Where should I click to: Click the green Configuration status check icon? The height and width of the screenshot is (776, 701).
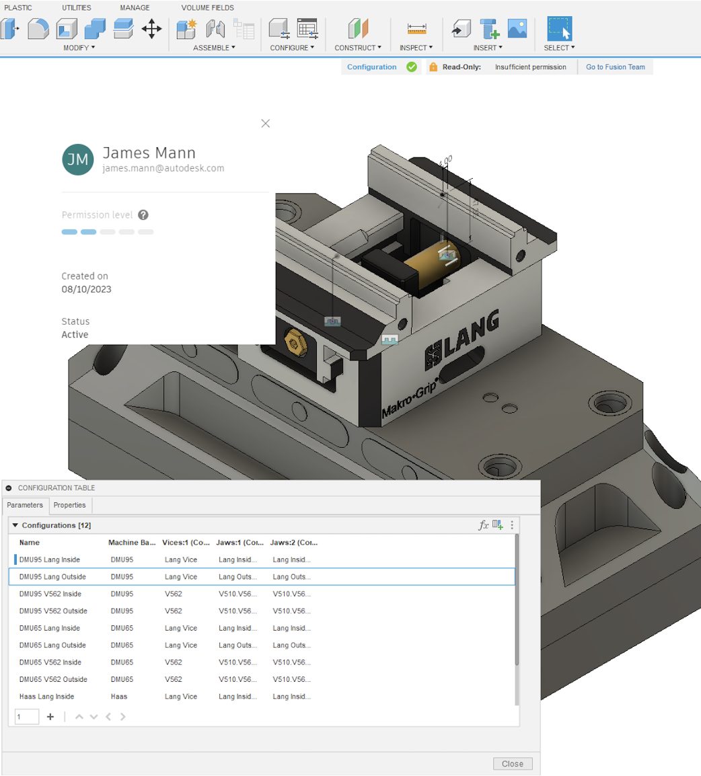pyautogui.click(x=410, y=67)
